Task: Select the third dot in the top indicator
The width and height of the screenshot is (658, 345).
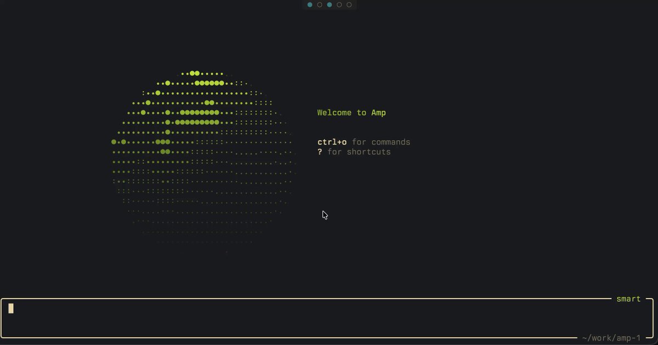Action: pos(330,5)
